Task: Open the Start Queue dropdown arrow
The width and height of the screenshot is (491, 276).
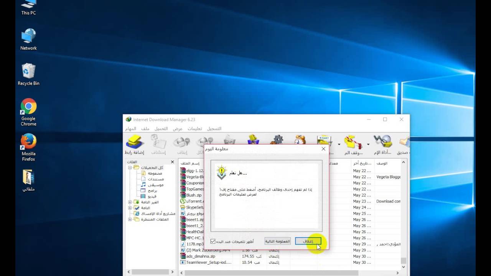Action: (x=339, y=145)
